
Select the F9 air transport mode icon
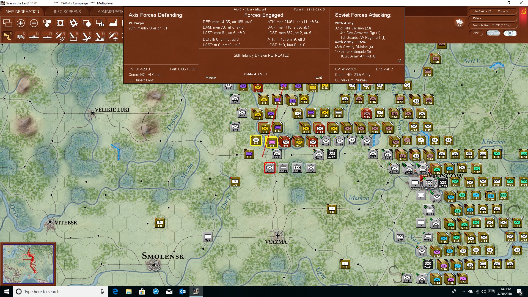click(x=113, y=36)
